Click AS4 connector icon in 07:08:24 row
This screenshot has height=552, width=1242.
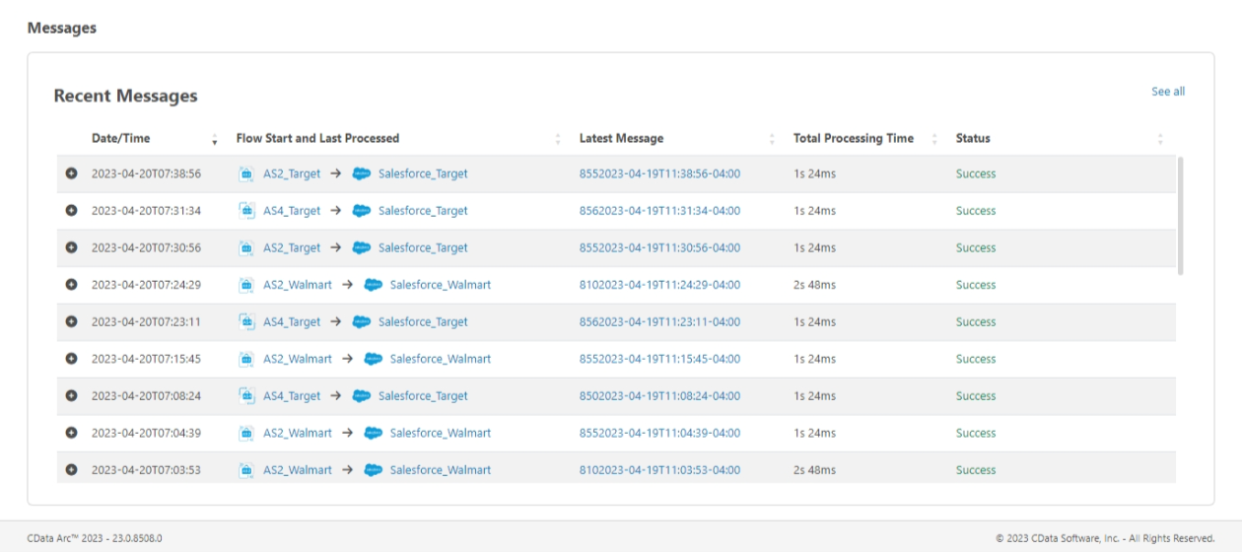(x=246, y=396)
